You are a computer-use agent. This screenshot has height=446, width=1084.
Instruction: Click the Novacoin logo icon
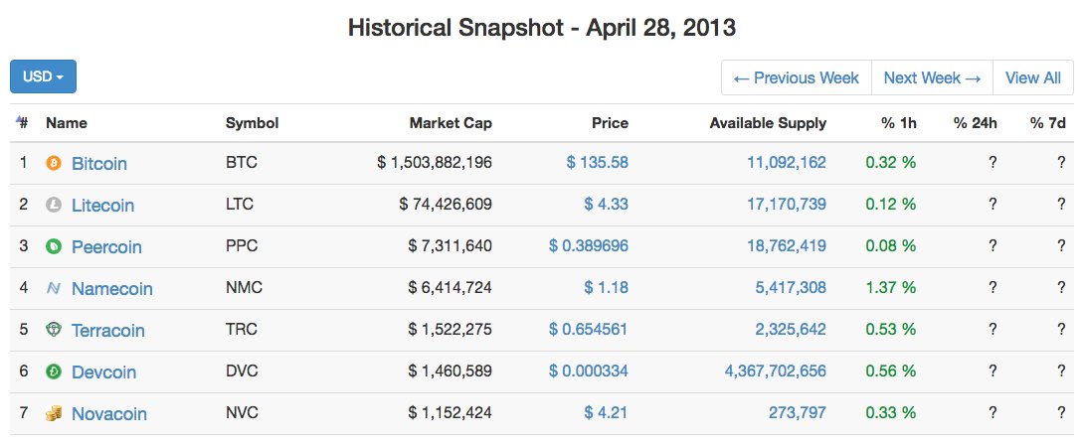pyautogui.click(x=54, y=413)
